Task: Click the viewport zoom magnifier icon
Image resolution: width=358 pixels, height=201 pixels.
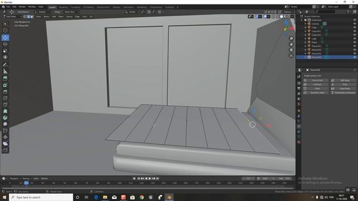Action: tap(291, 39)
